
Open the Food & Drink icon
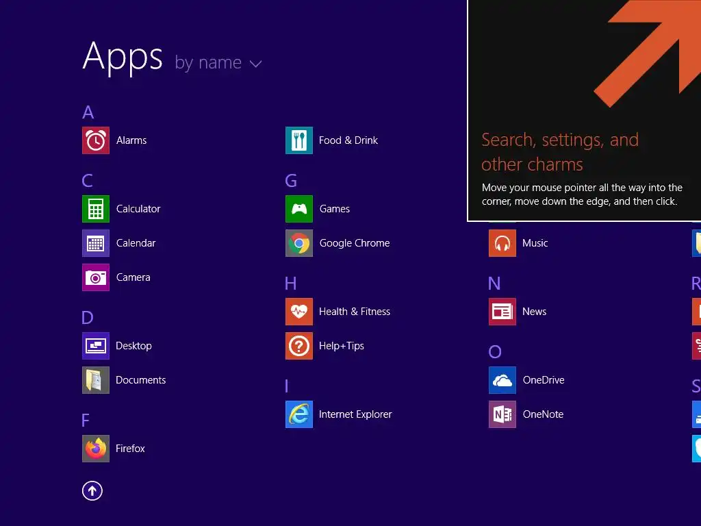point(299,140)
